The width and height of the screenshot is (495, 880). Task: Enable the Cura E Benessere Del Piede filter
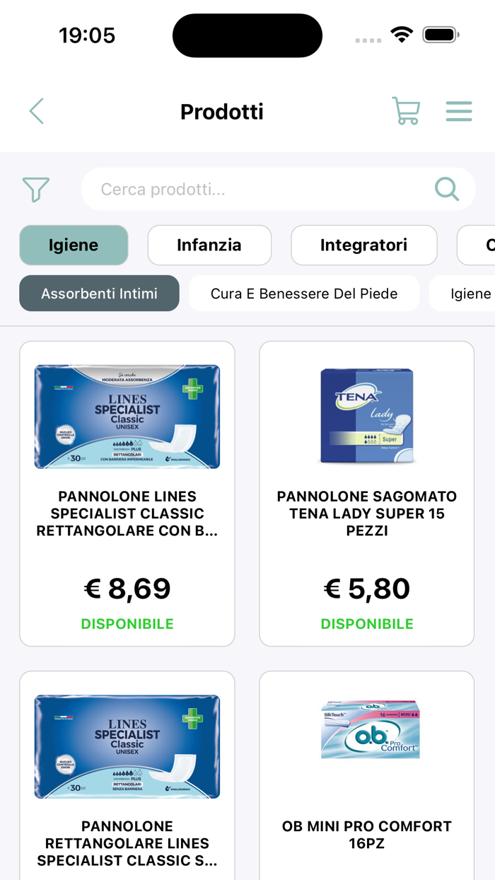click(x=303, y=293)
